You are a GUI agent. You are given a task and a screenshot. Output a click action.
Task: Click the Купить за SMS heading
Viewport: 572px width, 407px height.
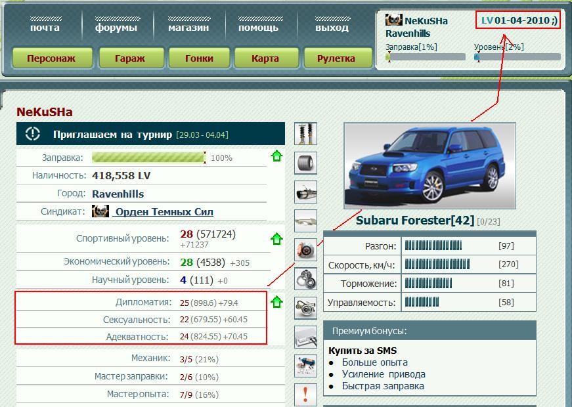tap(363, 351)
